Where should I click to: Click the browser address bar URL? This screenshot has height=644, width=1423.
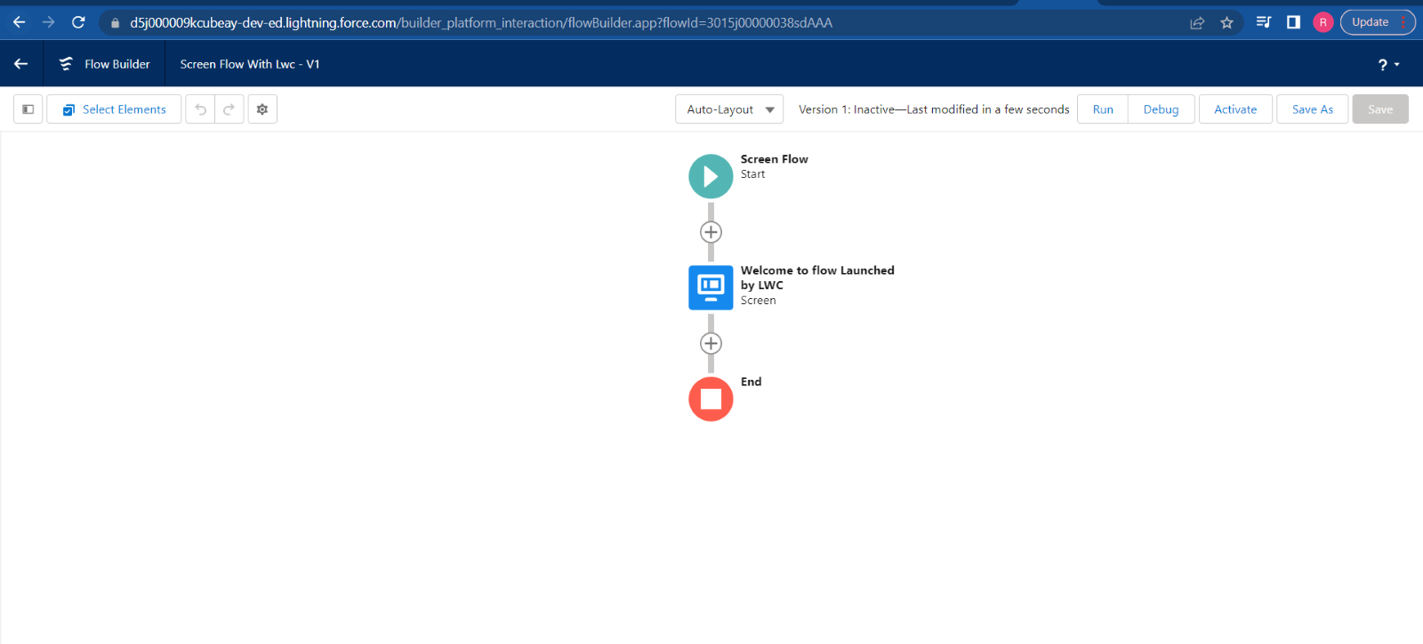click(480, 22)
